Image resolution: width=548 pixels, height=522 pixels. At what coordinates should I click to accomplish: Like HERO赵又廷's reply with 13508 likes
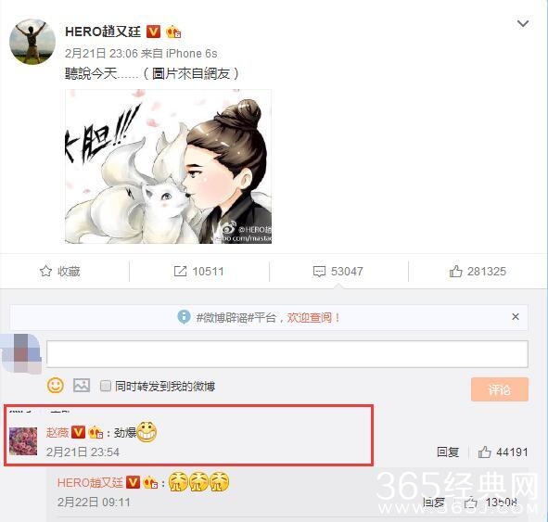tap(470, 503)
